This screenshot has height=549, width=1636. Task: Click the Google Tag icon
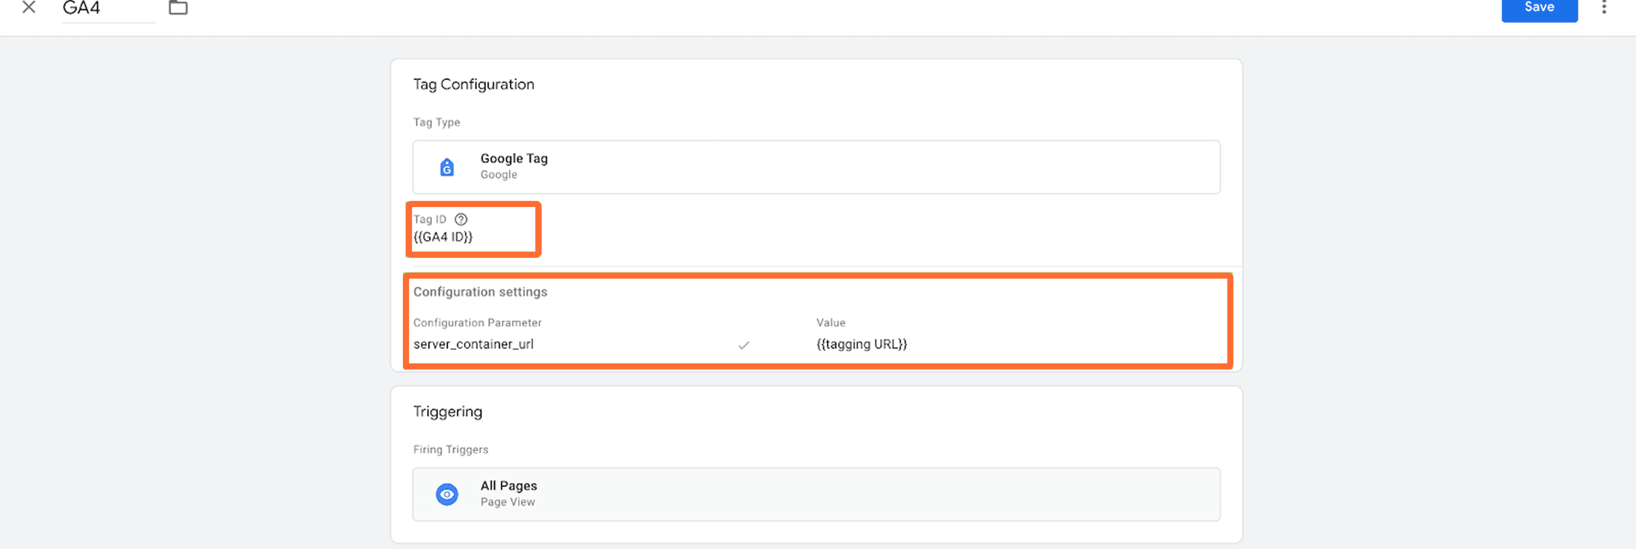tap(447, 167)
